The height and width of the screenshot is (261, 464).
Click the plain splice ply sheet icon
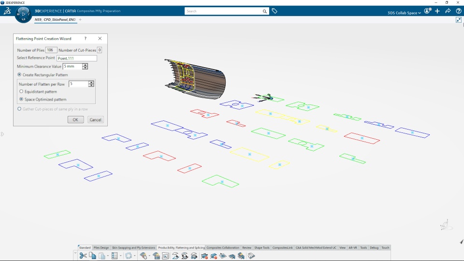[223, 256]
